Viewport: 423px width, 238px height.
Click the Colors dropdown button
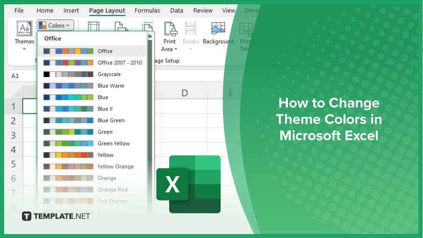coord(55,25)
